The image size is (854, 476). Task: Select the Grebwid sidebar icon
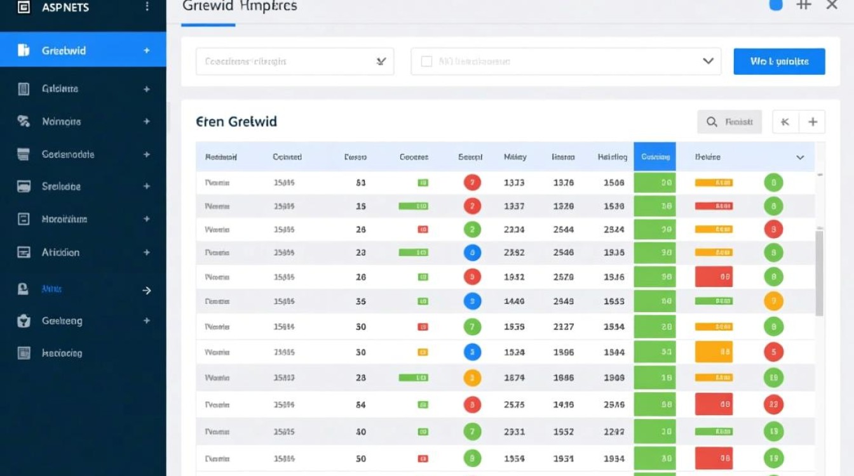click(26, 50)
